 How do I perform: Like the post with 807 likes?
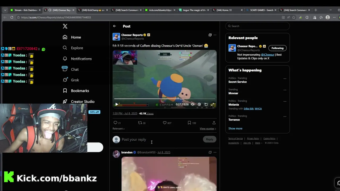point(167,123)
